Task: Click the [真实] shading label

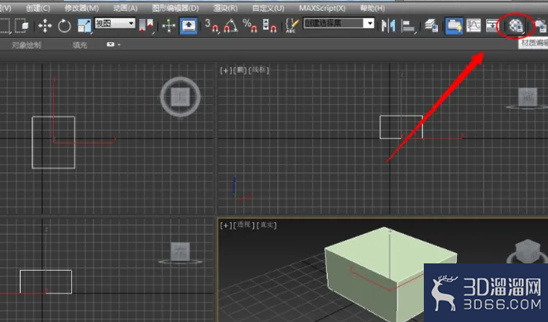Action: [x=267, y=225]
